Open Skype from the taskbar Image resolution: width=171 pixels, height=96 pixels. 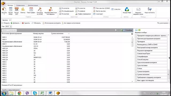point(35,93)
